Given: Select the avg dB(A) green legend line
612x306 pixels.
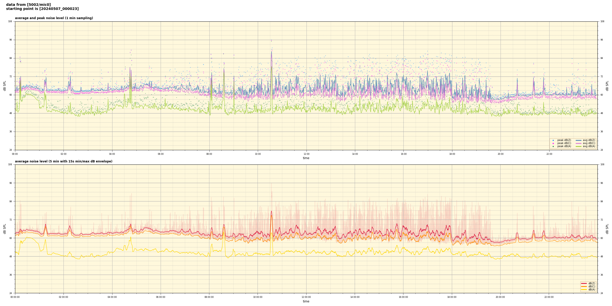Looking at the screenshot, I should (x=578, y=146).
